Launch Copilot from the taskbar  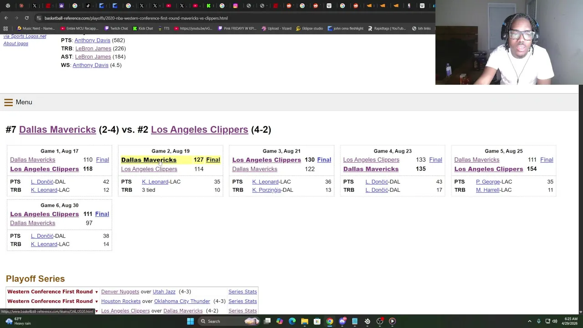point(280,321)
